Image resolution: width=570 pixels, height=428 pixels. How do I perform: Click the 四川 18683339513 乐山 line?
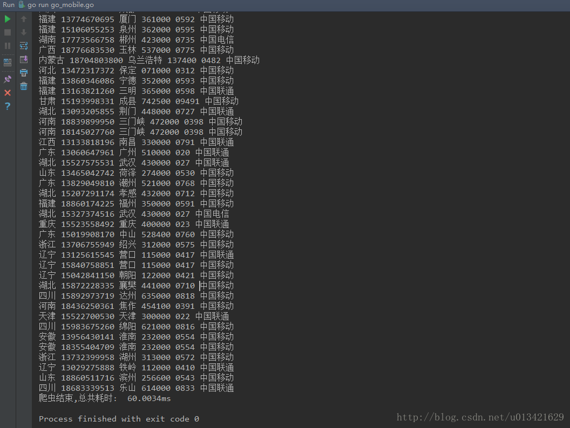coord(136,388)
